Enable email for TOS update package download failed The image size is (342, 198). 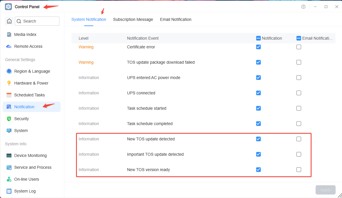tap(298, 62)
